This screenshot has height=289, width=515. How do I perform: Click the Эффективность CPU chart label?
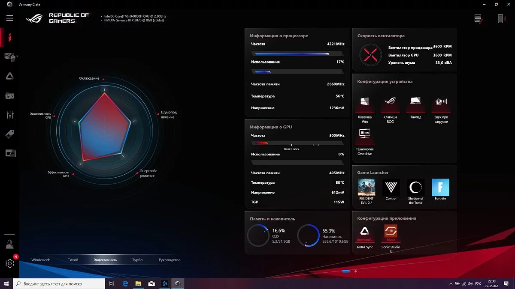click(x=40, y=115)
